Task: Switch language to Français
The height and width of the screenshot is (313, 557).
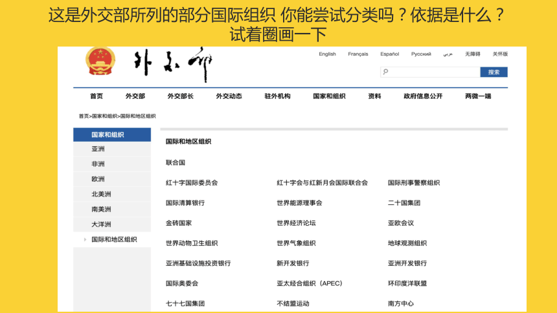Action: coord(358,54)
